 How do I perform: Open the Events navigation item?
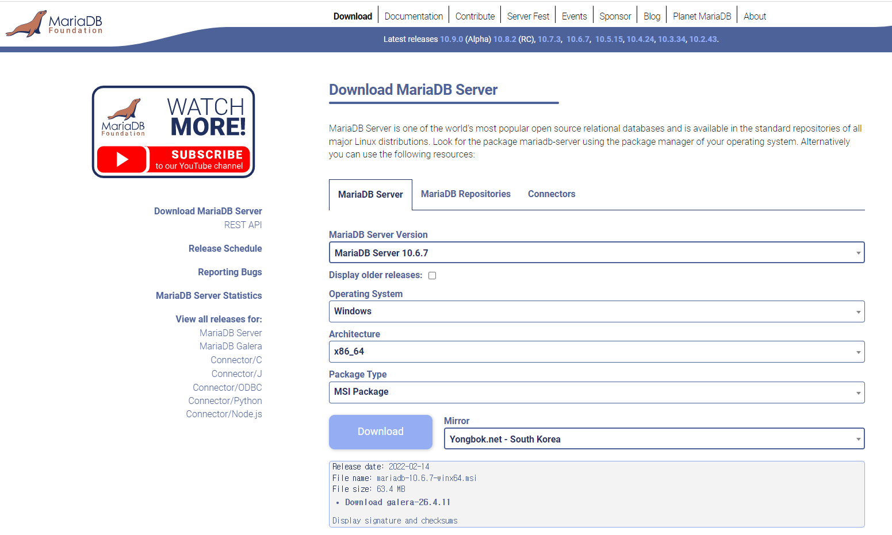click(574, 16)
